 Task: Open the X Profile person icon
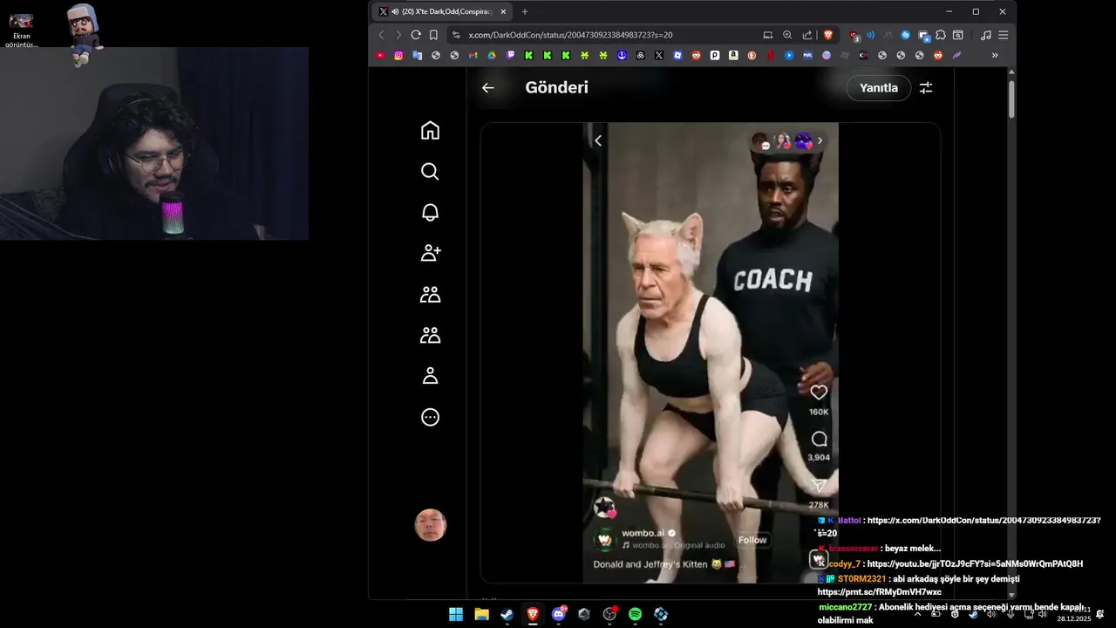430,376
